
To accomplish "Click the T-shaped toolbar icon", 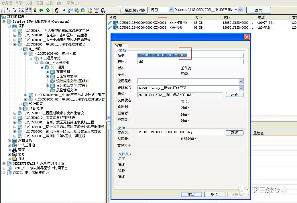I will click(96, 10).
